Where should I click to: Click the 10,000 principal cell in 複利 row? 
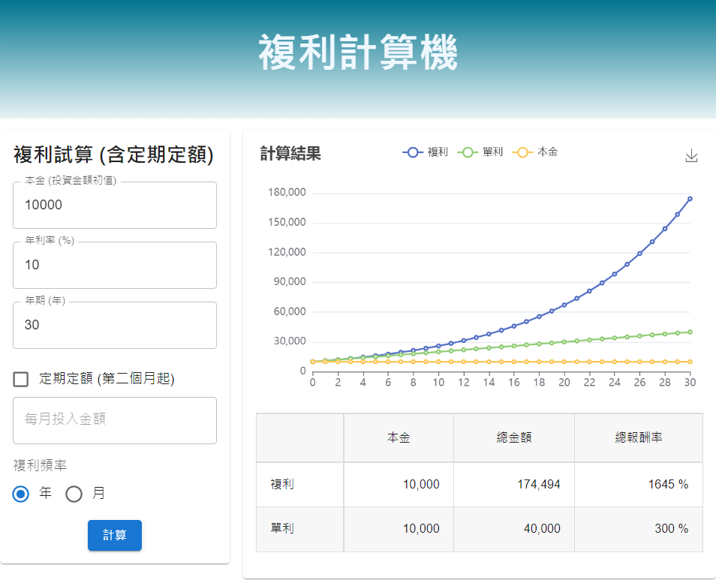[399, 484]
